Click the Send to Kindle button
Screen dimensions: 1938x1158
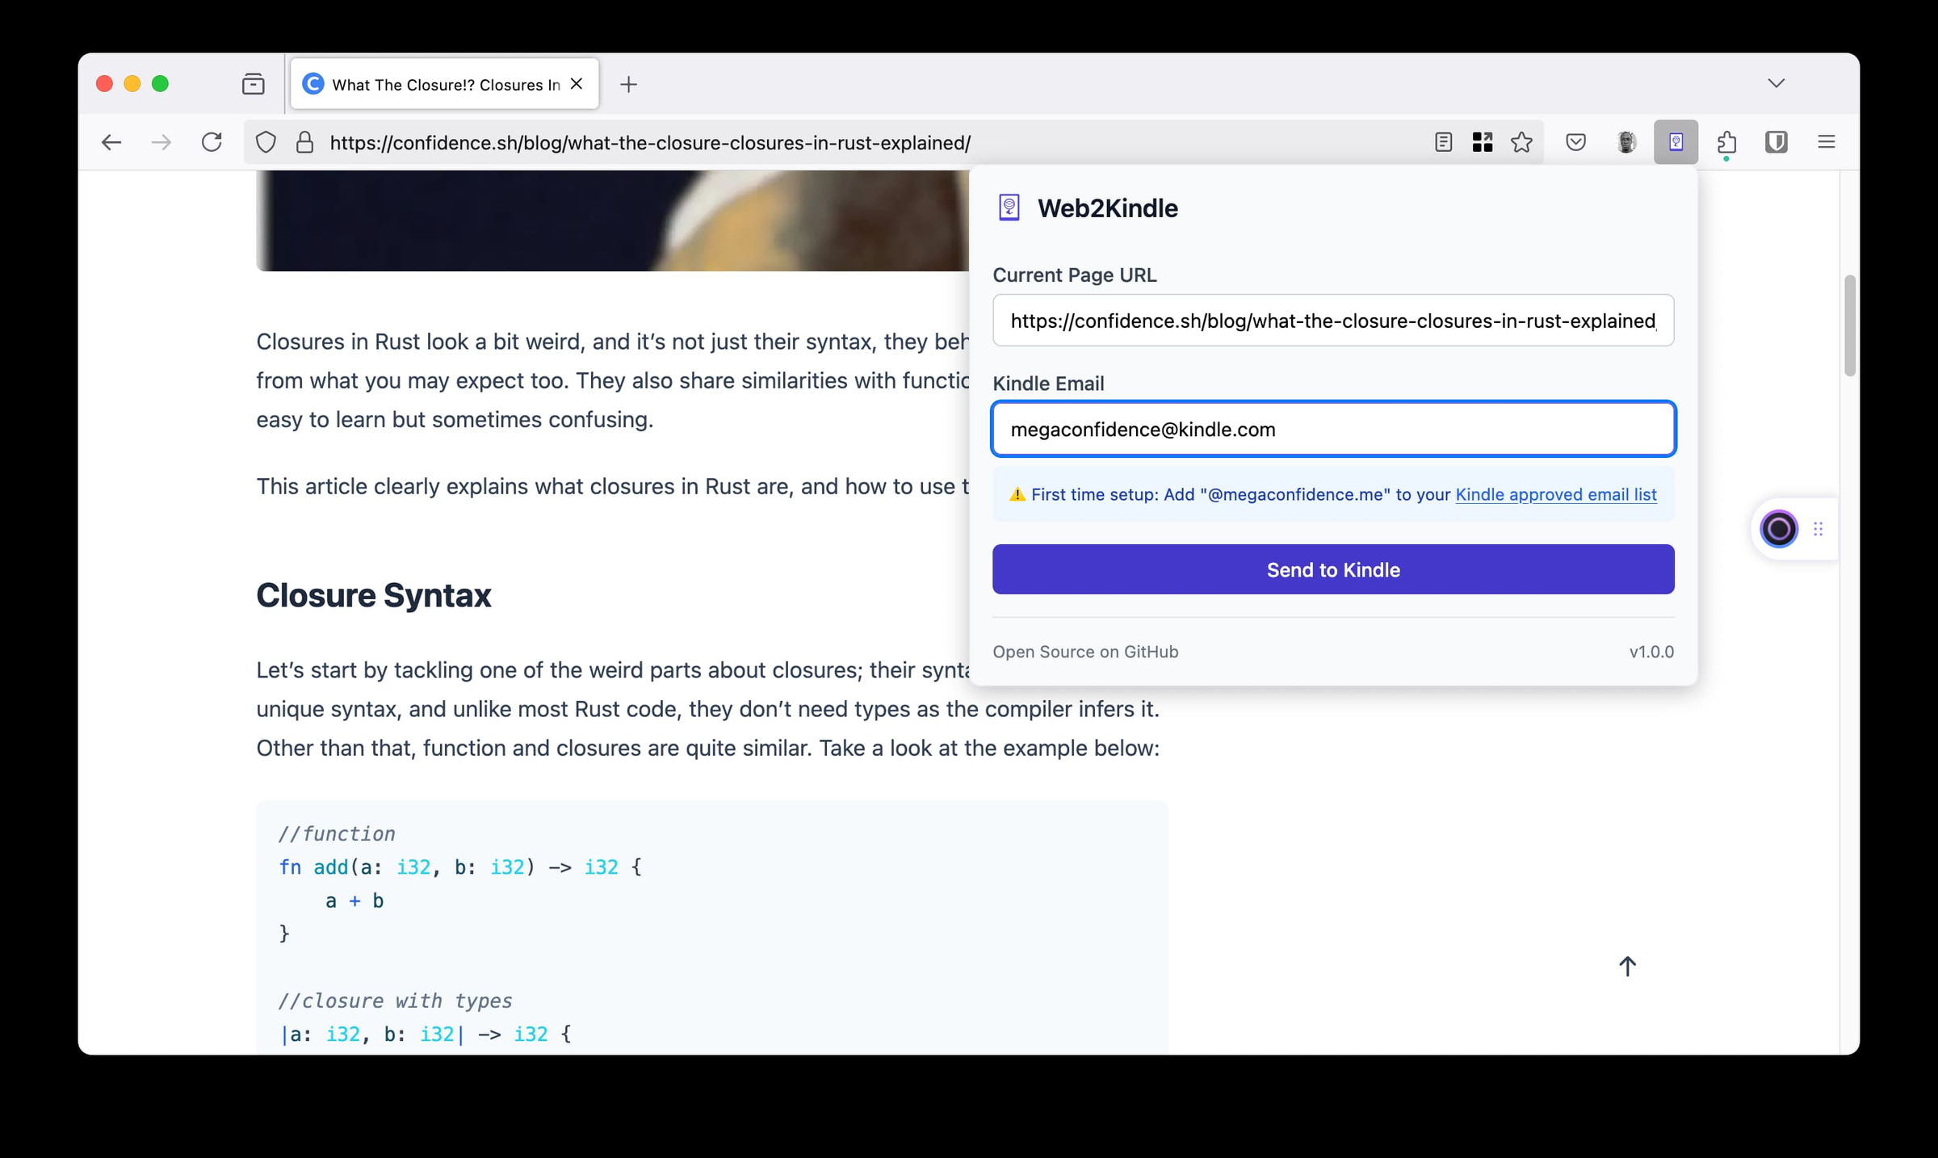pyautogui.click(x=1333, y=569)
